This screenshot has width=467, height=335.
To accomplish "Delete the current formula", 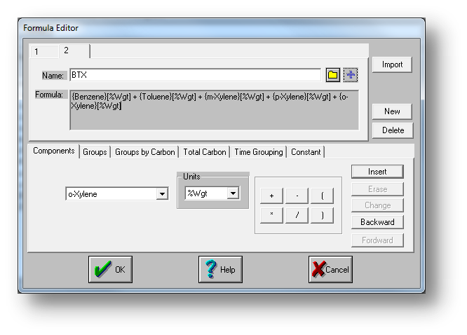I will [392, 130].
